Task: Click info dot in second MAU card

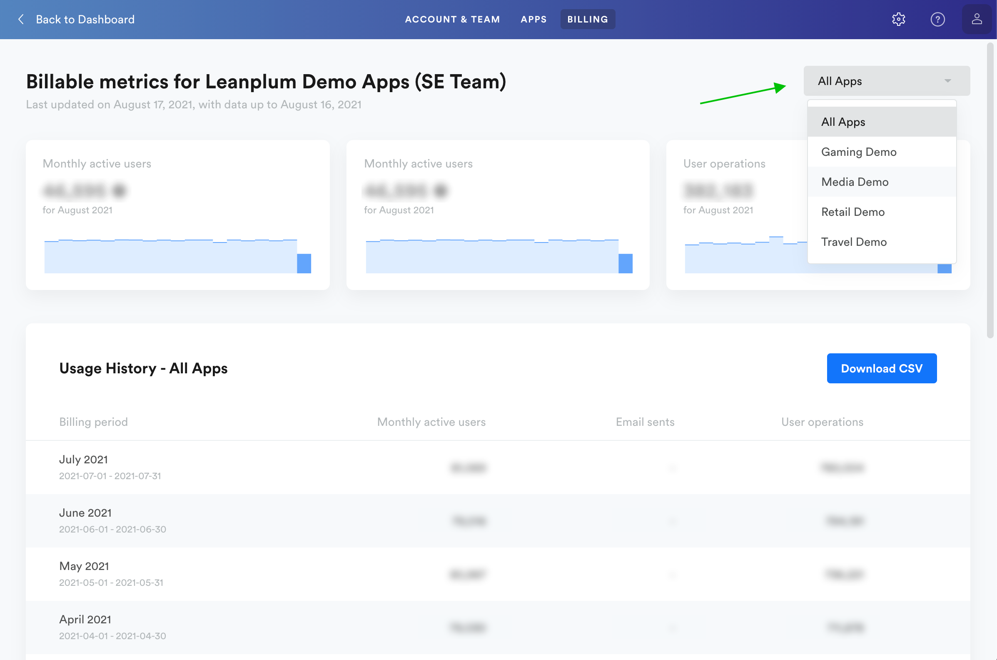Action: click(x=441, y=191)
